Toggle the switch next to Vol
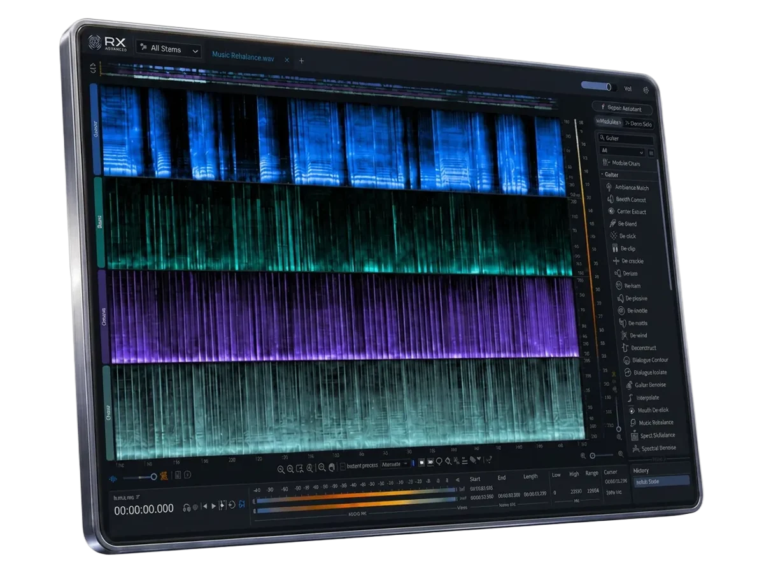The width and height of the screenshot is (764, 573). tap(598, 87)
